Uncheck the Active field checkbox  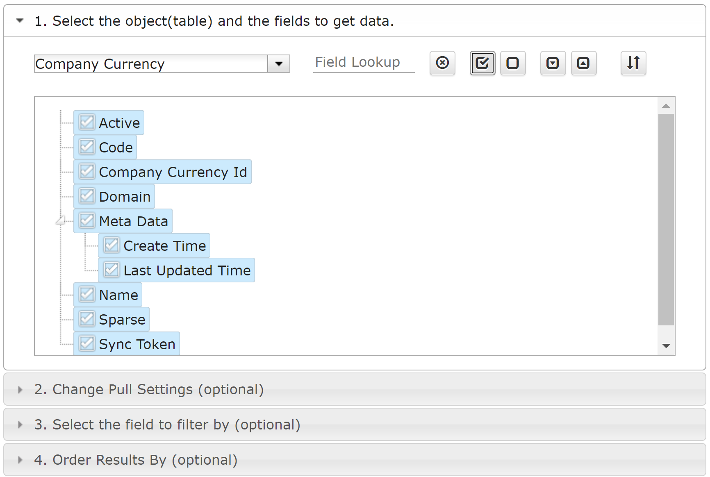pos(86,122)
